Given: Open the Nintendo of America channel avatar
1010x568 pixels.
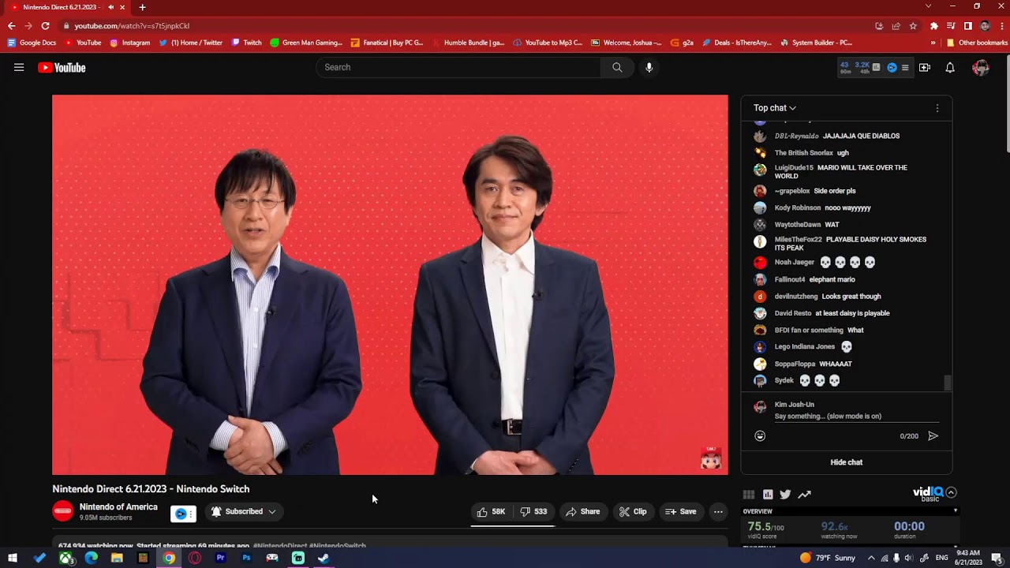Looking at the screenshot, I should tap(63, 511).
